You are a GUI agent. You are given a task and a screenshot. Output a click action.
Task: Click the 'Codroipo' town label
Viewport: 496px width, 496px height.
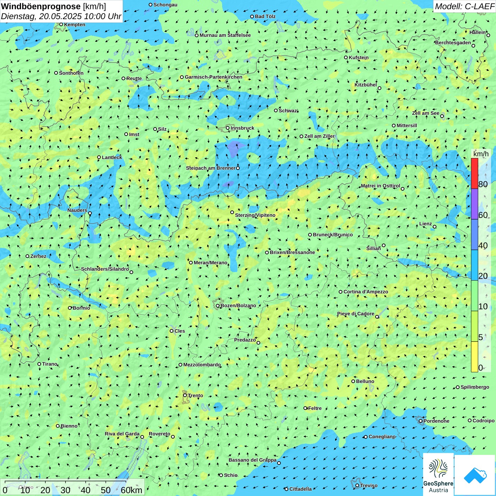(484, 421)
